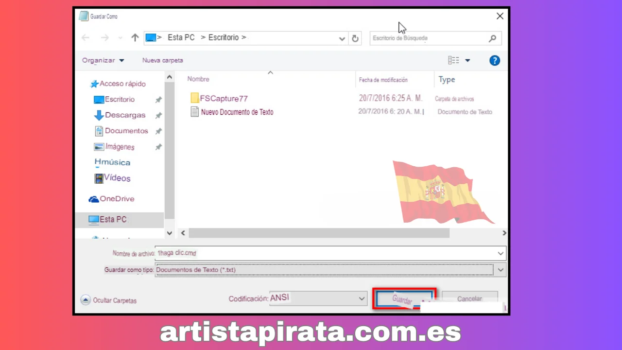Select the Nuevo Documento de Texto file name
Image resolution: width=622 pixels, height=350 pixels.
click(x=237, y=112)
